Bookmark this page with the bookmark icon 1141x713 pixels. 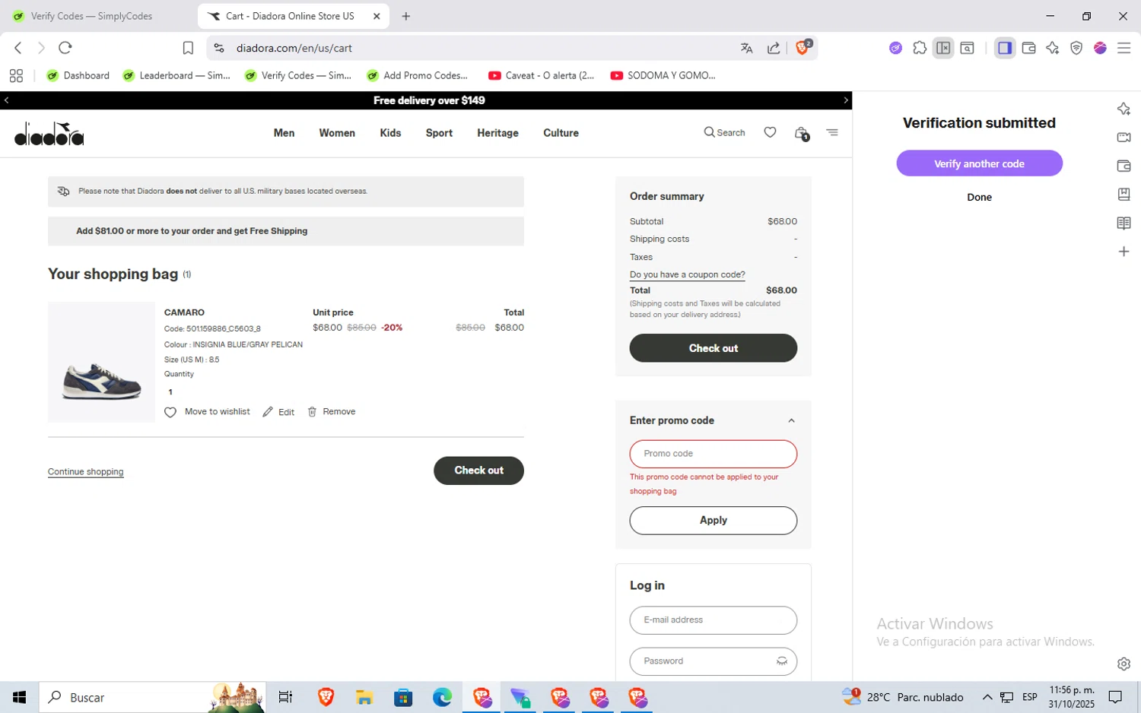tap(188, 48)
